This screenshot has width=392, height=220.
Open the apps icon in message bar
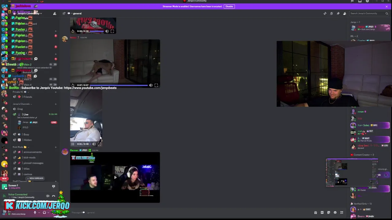(x=342, y=213)
